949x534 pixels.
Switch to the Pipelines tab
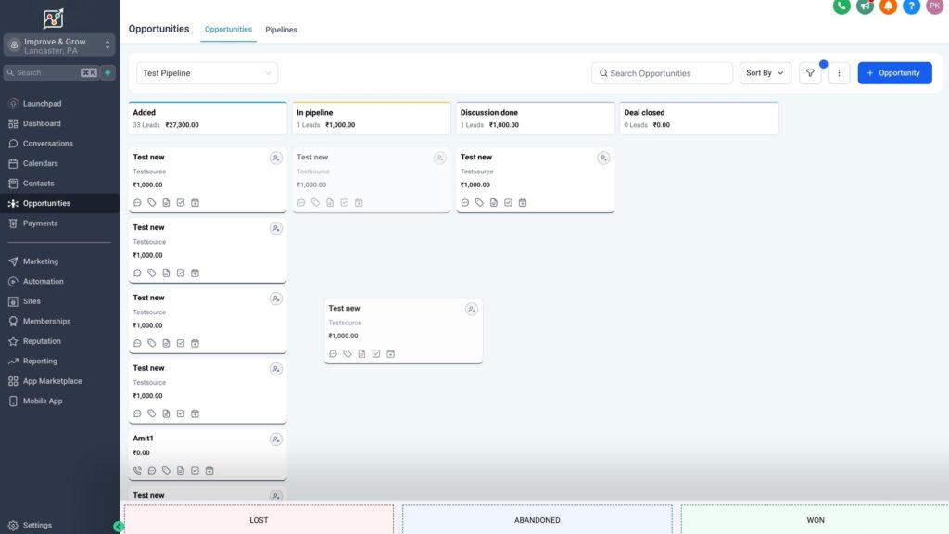(x=281, y=29)
